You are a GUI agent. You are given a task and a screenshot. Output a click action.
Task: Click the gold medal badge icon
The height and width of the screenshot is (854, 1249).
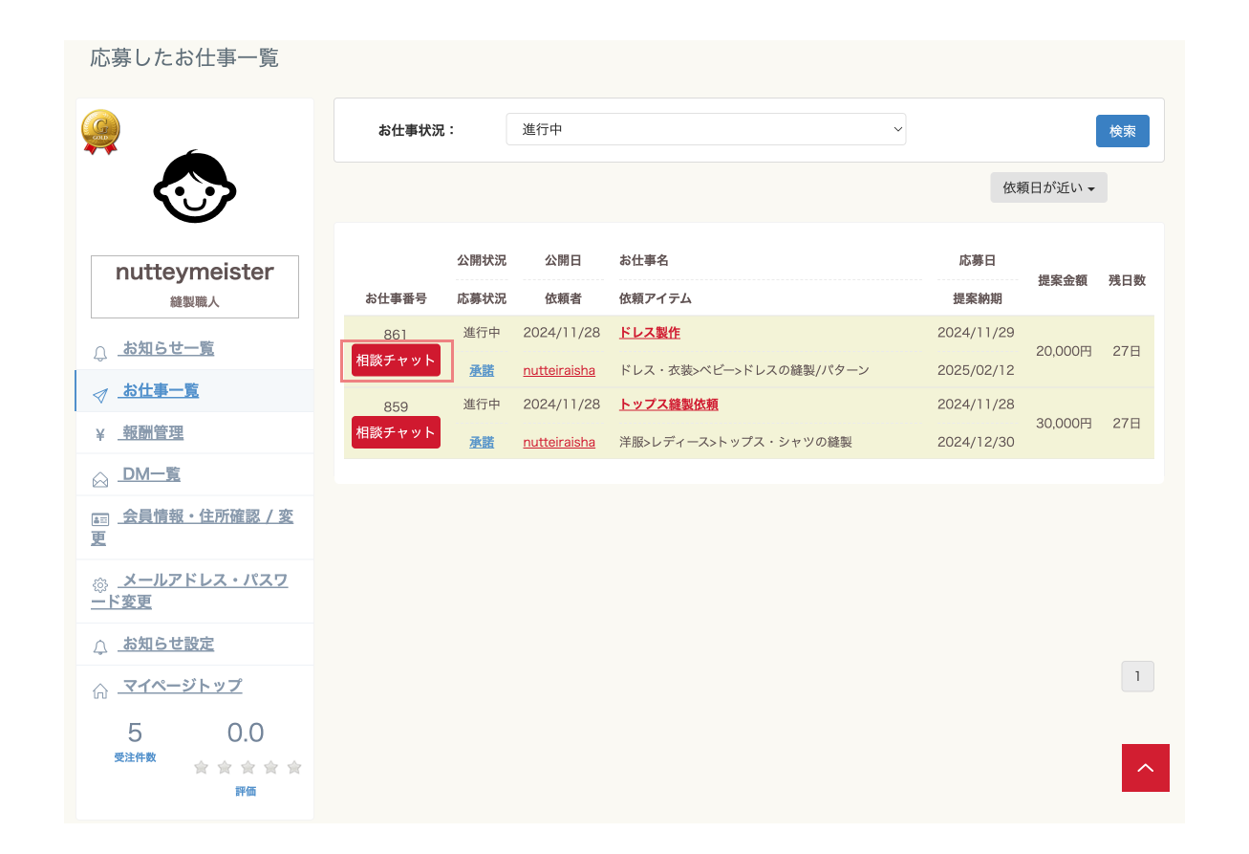[x=100, y=132]
